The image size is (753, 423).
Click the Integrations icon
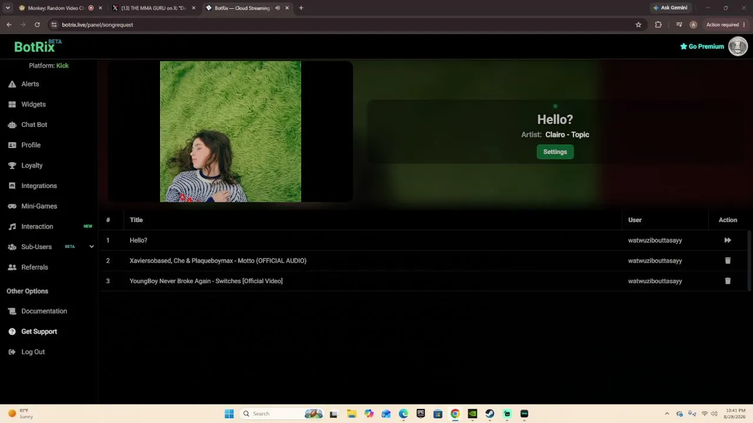point(12,186)
